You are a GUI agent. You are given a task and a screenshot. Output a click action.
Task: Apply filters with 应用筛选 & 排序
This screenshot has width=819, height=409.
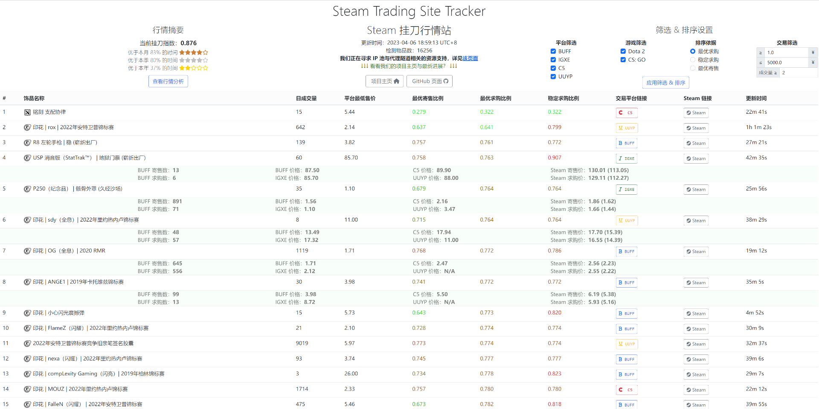click(x=666, y=83)
